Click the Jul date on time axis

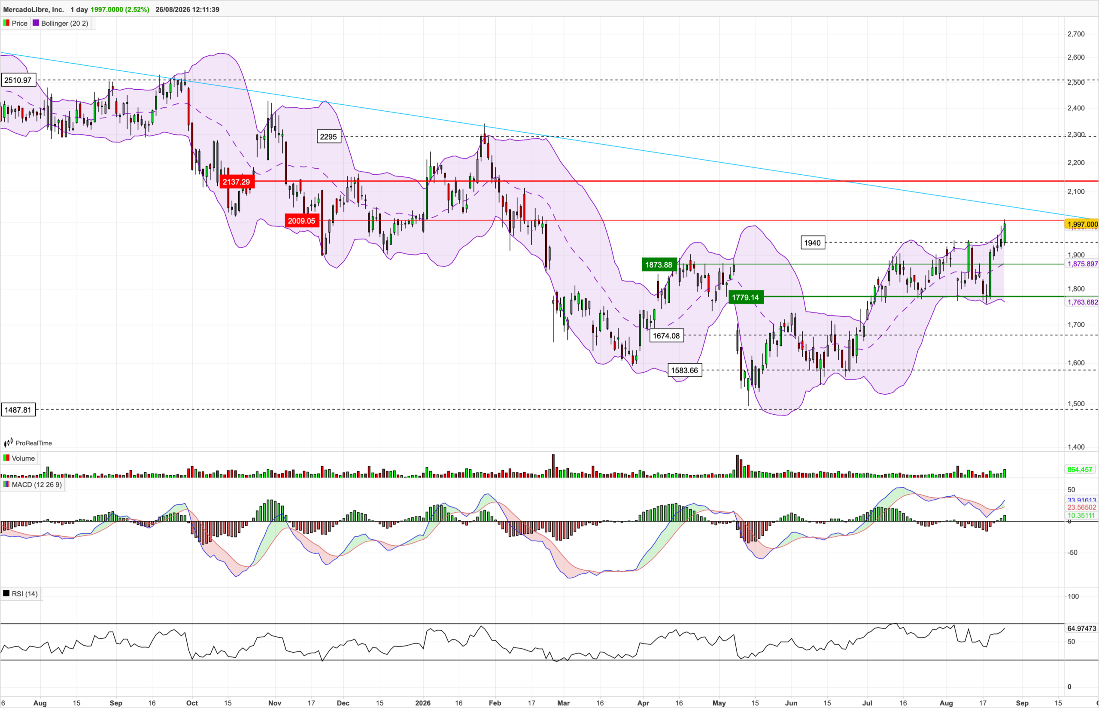[x=867, y=703]
